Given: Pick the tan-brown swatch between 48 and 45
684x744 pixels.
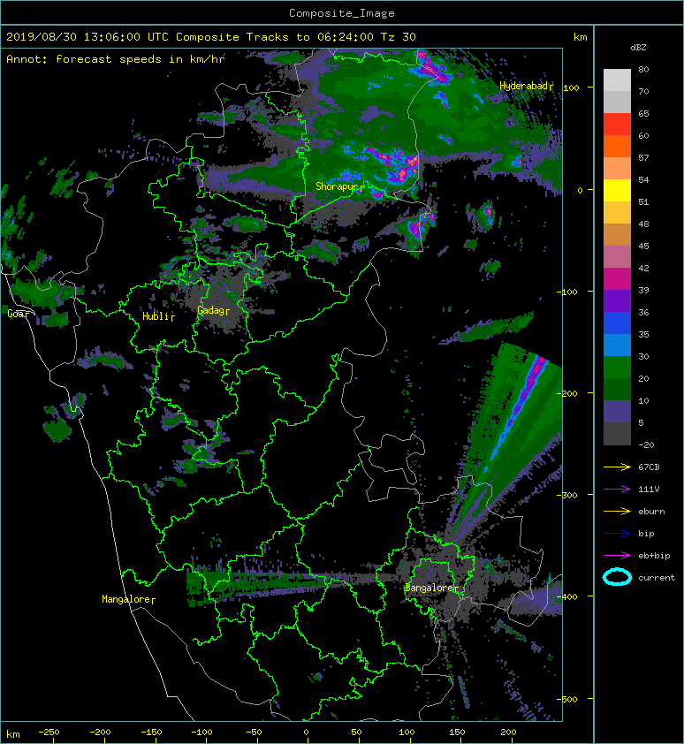Looking at the screenshot, I should click(617, 235).
